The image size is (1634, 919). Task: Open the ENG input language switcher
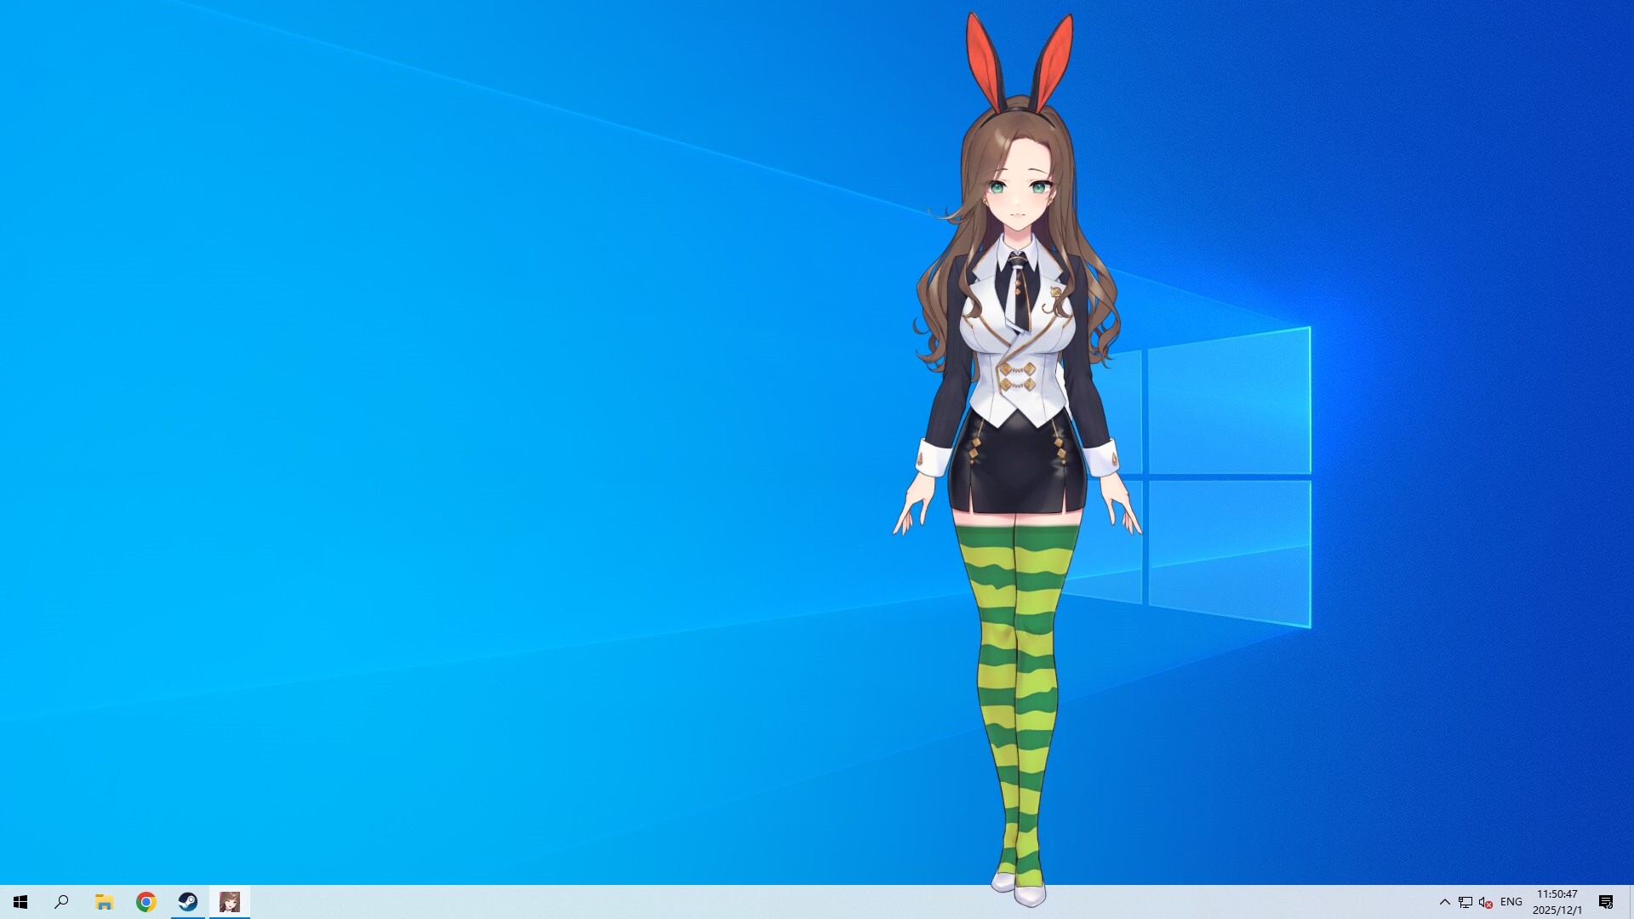[1511, 901]
